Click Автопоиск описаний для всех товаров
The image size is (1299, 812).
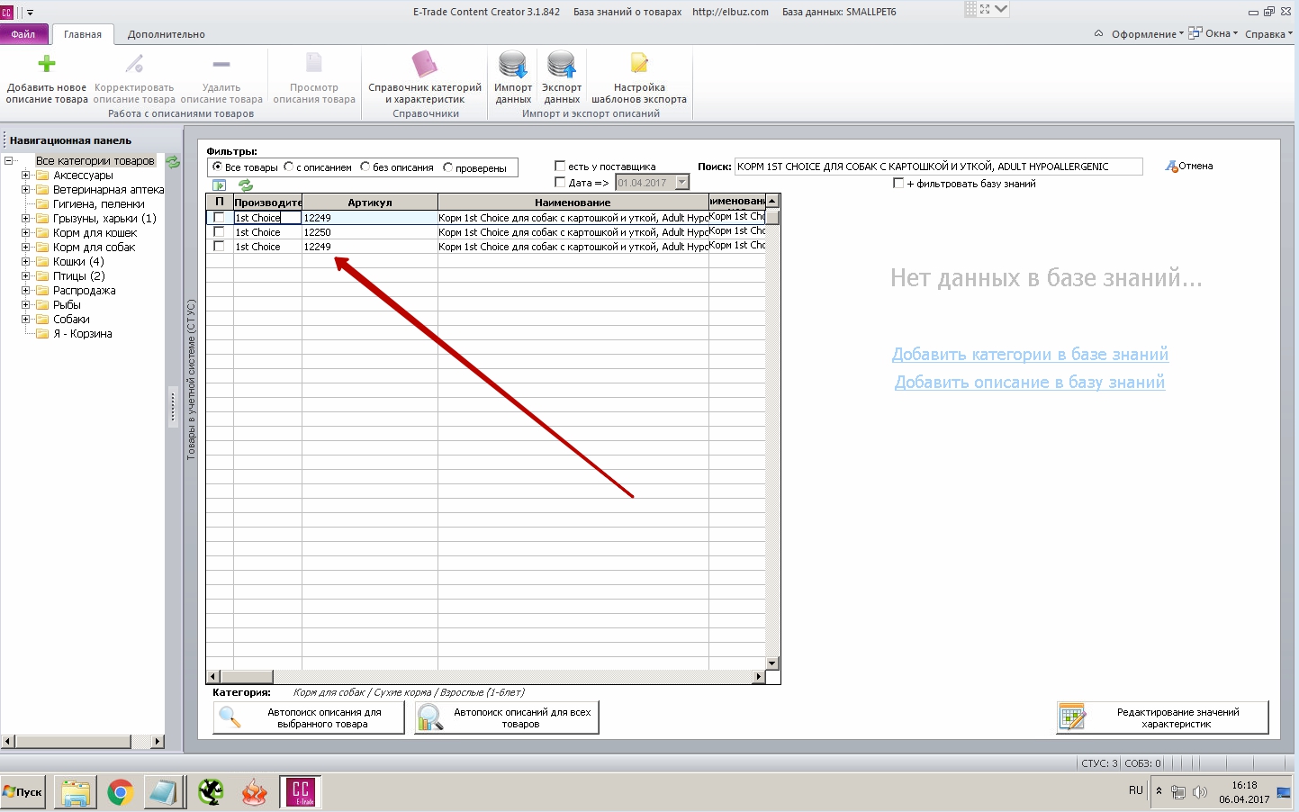tap(507, 717)
